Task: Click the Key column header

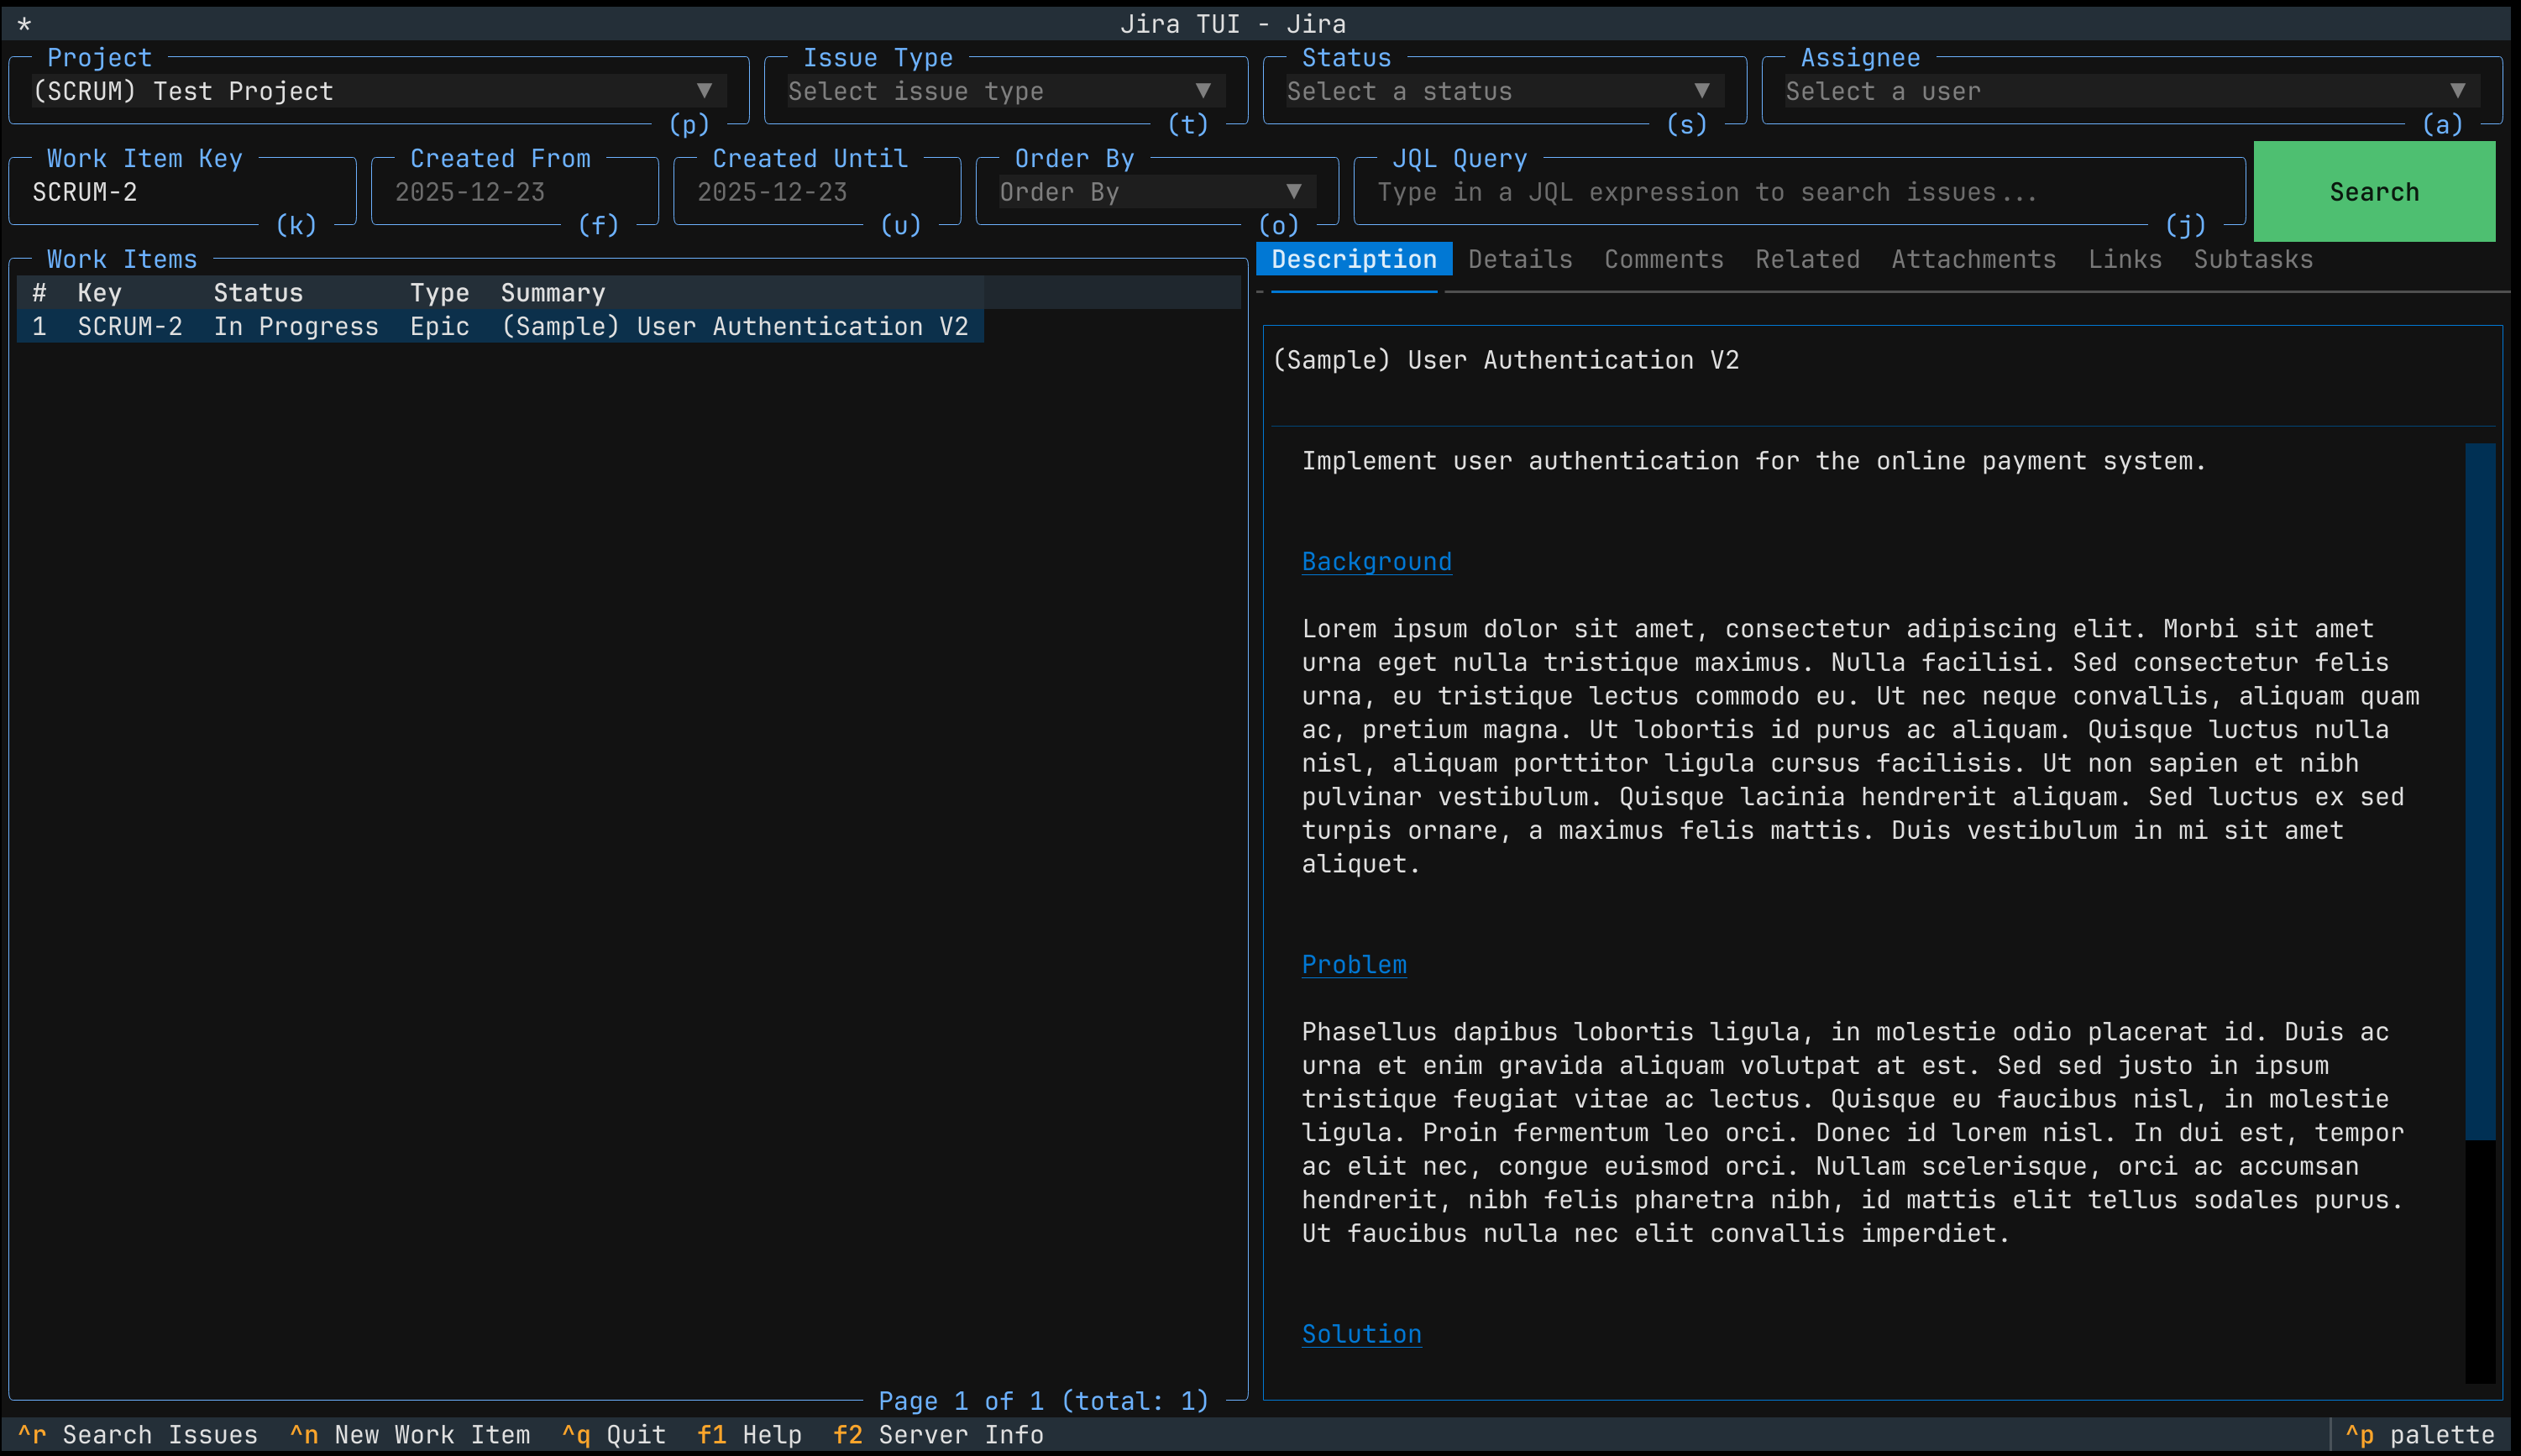Action: tap(100, 293)
